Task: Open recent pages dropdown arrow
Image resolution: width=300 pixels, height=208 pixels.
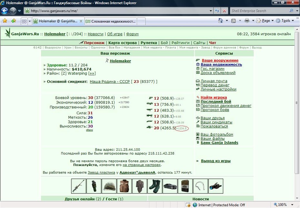Action: tap(19, 11)
